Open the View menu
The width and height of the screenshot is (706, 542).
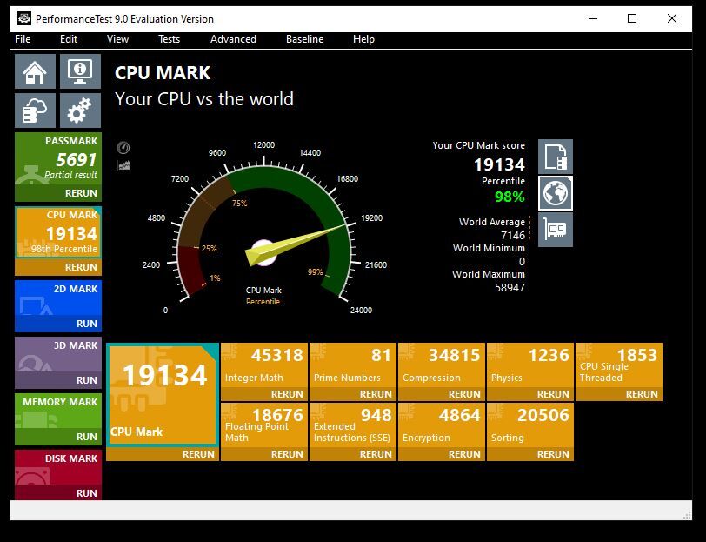[117, 39]
